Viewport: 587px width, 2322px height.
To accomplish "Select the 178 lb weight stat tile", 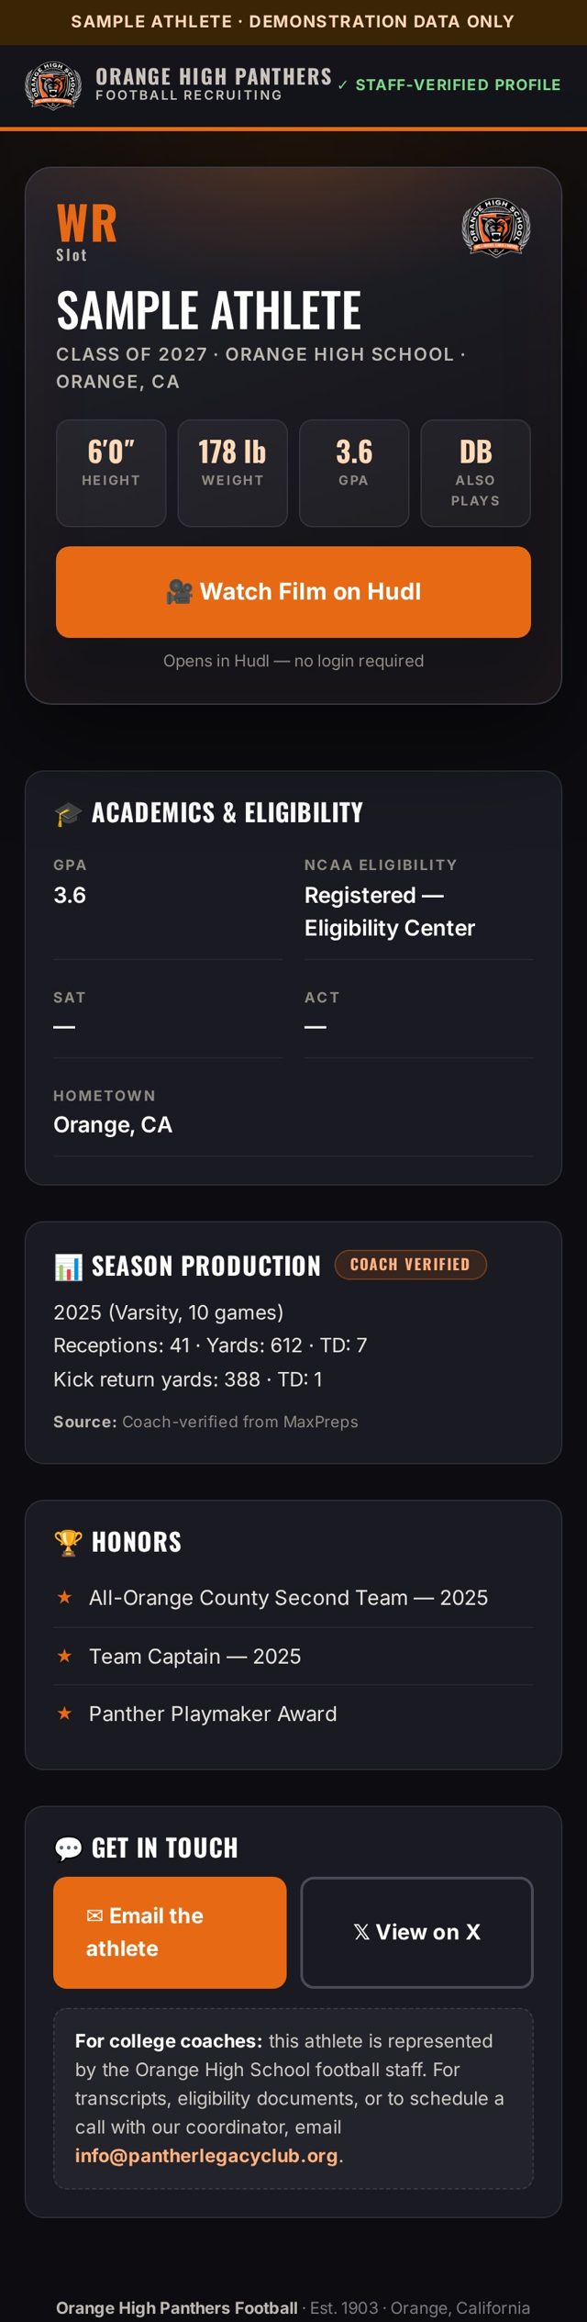I will [x=232, y=474].
